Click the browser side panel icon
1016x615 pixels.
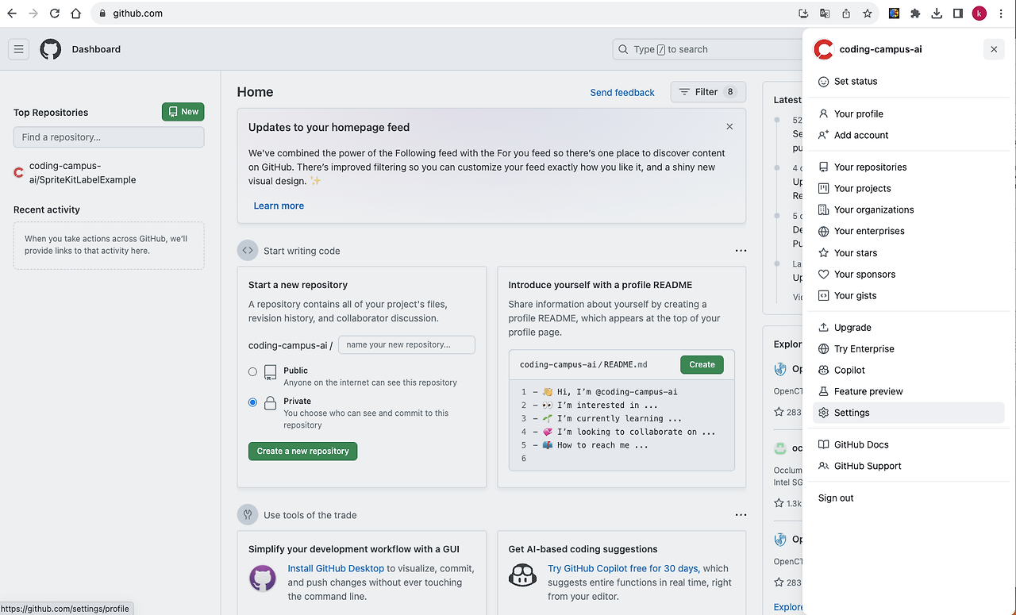958,13
